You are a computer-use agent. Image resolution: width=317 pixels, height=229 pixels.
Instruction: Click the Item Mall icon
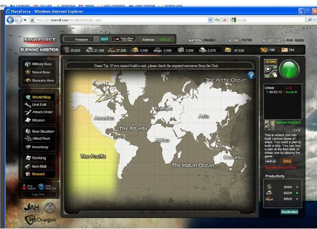(x=27, y=166)
